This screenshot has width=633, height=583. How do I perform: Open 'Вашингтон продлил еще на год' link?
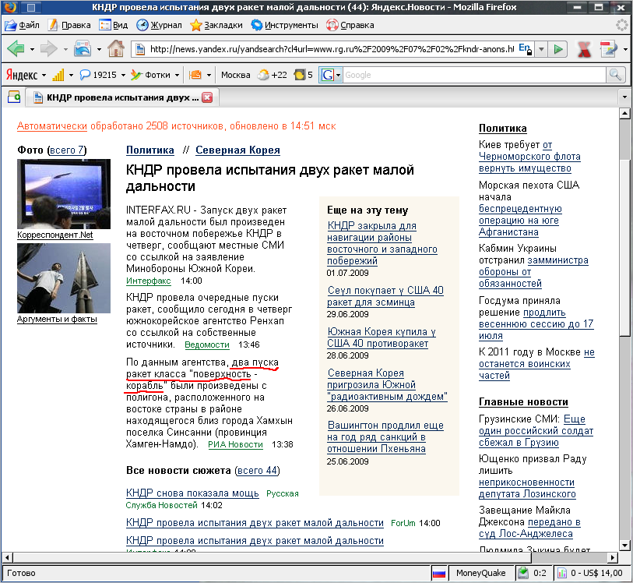pyautogui.click(x=385, y=436)
